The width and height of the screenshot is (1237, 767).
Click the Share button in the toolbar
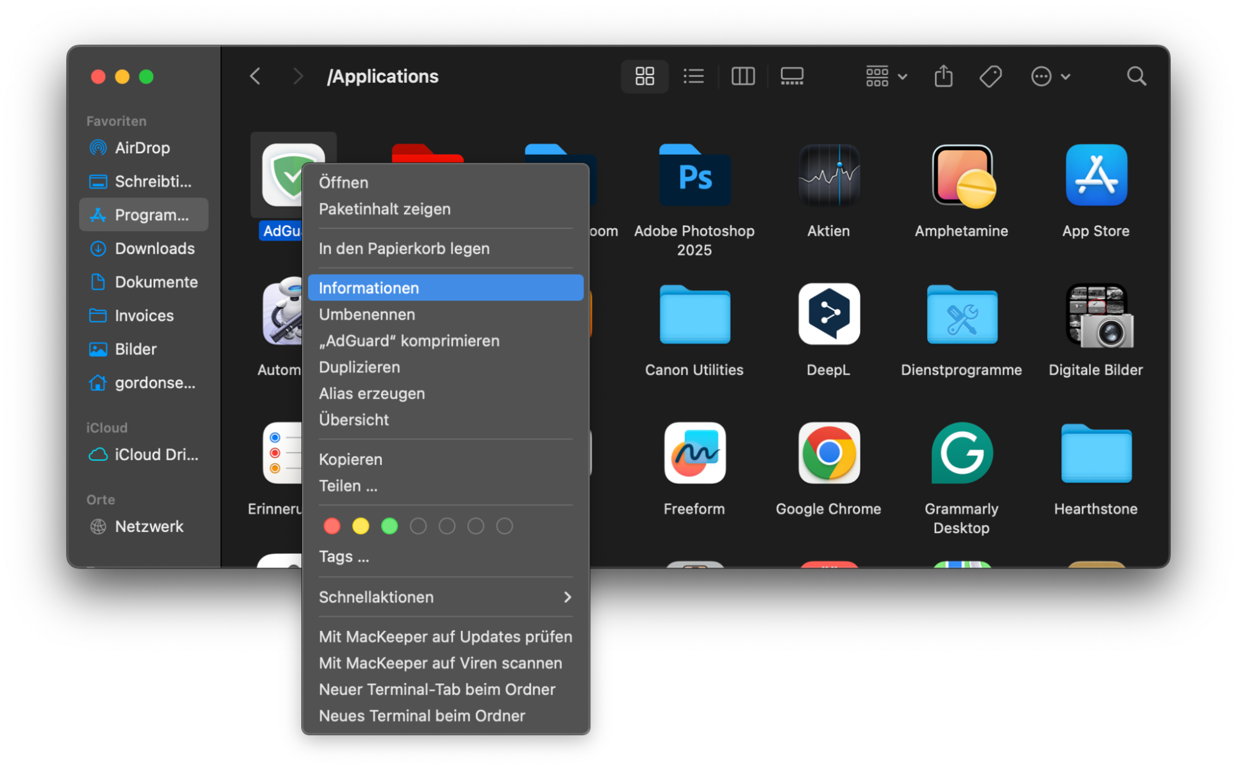(942, 76)
